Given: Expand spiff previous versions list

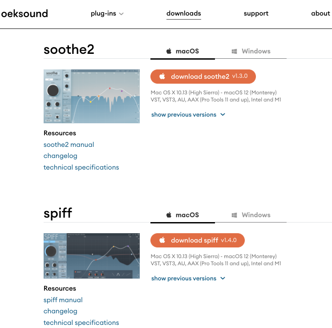Looking at the screenshot, I should [x=188, y=279].
